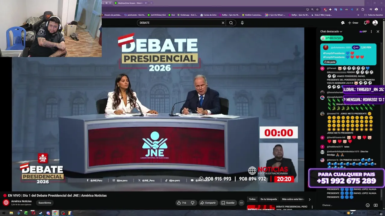Open the chat emoji picker
The width and height of the screenshot is (385, 216).
(x=368, y=205)
